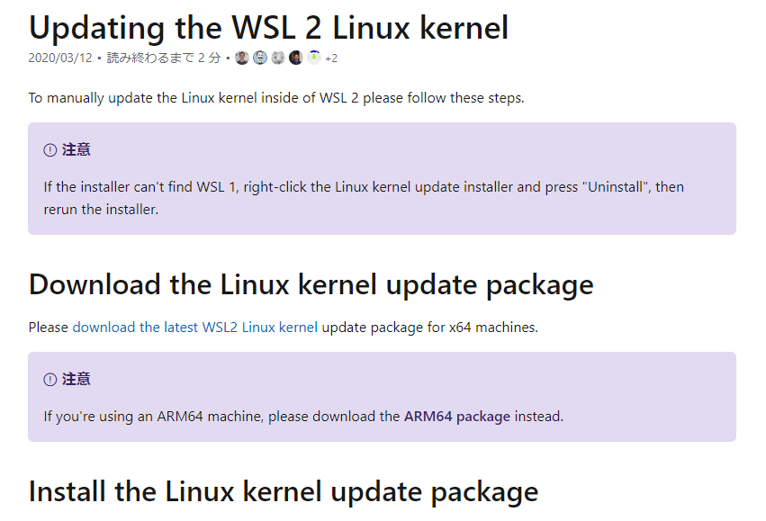Show the +2 additional contributors
The image size is (766, 521).
(331, 58)
